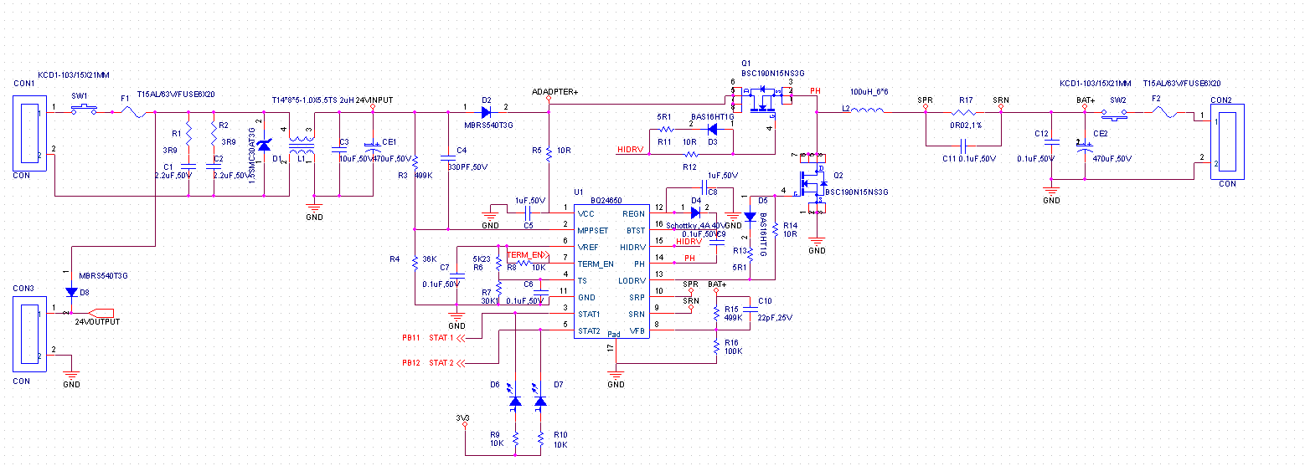1305x471 pixels.
Task: Select capacitor C11 symbol
Action: (x=964, y=146)
